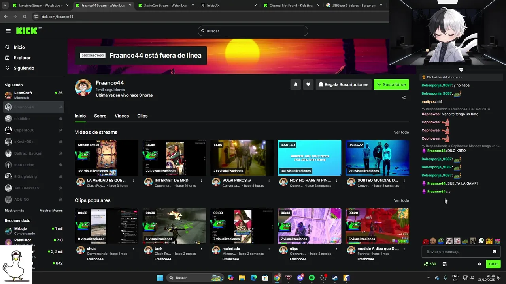Click the share icon under Suscribirse
This screenshot has height=284, width=506.
click(404, 97)
